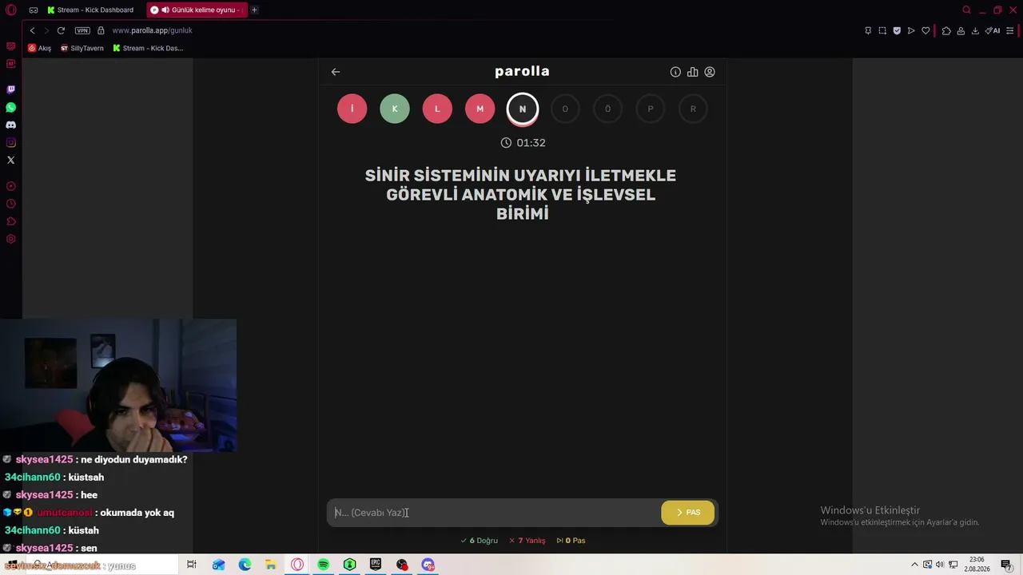Image resolution: width=1023 pixels, height=575 pixels.
Task: Switch to the Stream - Kick Dashboard tab
Action: 90,10
